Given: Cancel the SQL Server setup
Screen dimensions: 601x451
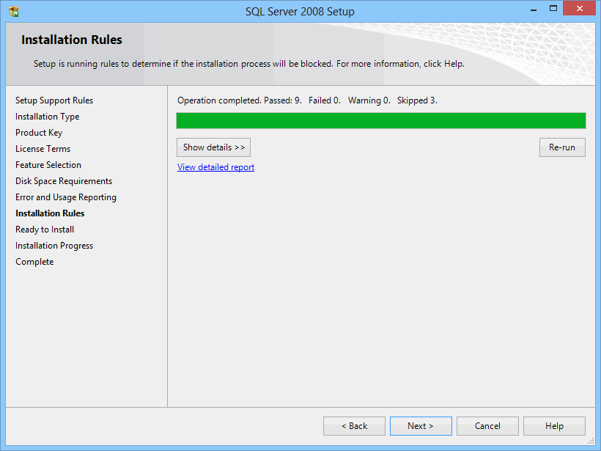Looking at the screenshot, I should (x=487, y=426).
